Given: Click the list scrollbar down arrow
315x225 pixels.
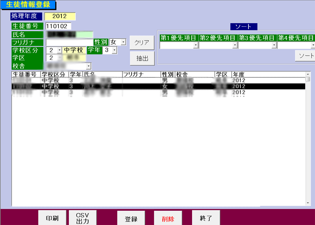Looking at the screenshot, I should (308, 203).
